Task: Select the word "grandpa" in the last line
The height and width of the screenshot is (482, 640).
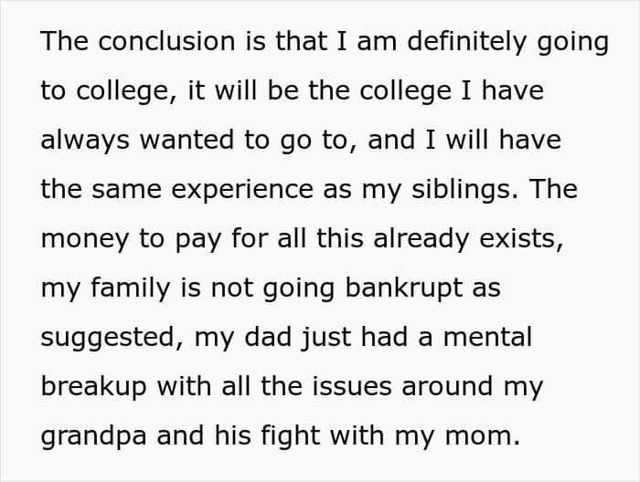Action: click(90, 436)
